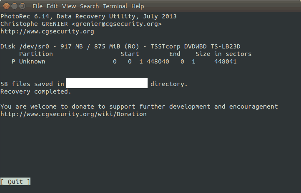Open the File menu
Viewport: 301px width, 193px height.
coord(37,6)
